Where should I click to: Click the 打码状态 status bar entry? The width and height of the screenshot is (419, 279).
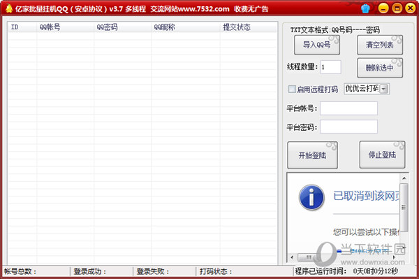[216, 271]
